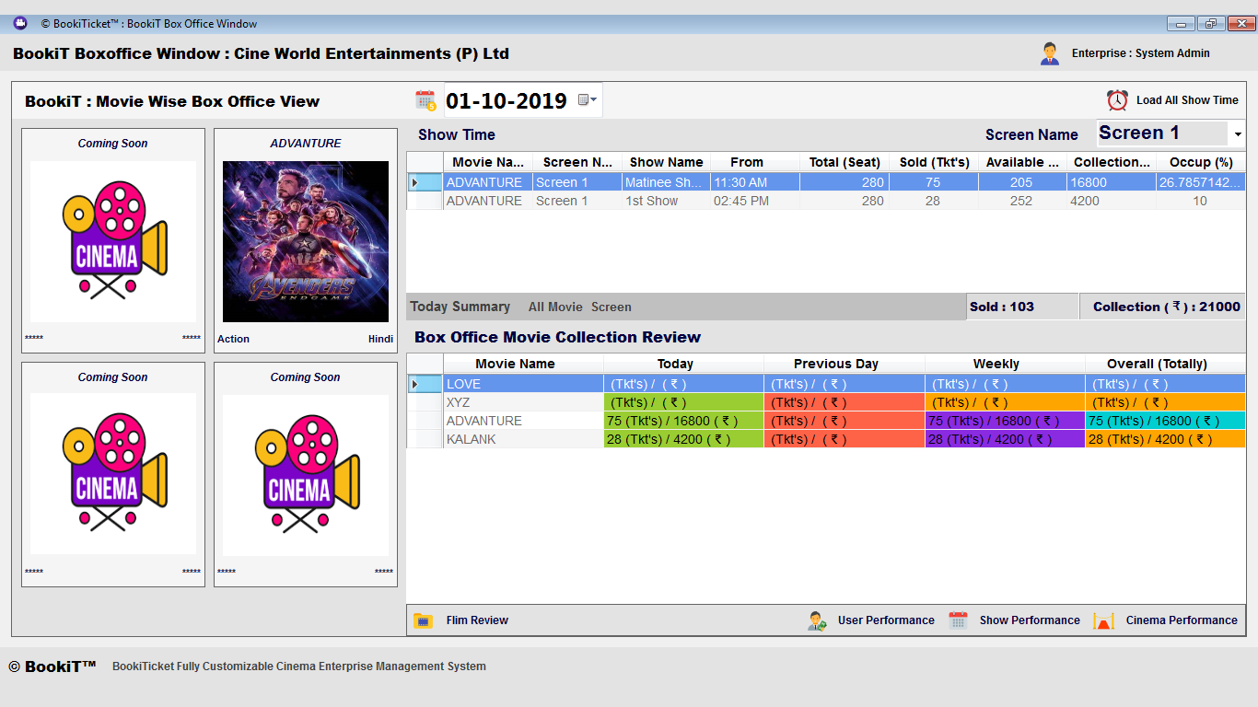The width and height of the screenshot is (1258, 707).
Task: Click the BookiTicket app icon in title bar
Action: tap(20, 23)
